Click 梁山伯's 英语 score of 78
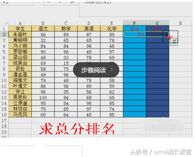This screenshot has height=157, width=195. (89, 57)
